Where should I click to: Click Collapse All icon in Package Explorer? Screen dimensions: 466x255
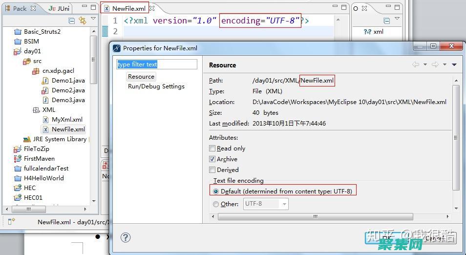pyautogui.click(x=72, y=21)
